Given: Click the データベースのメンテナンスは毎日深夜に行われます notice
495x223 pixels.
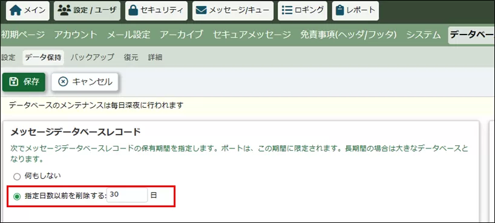Looking at the screenshot, I should [x=96, y=105].
